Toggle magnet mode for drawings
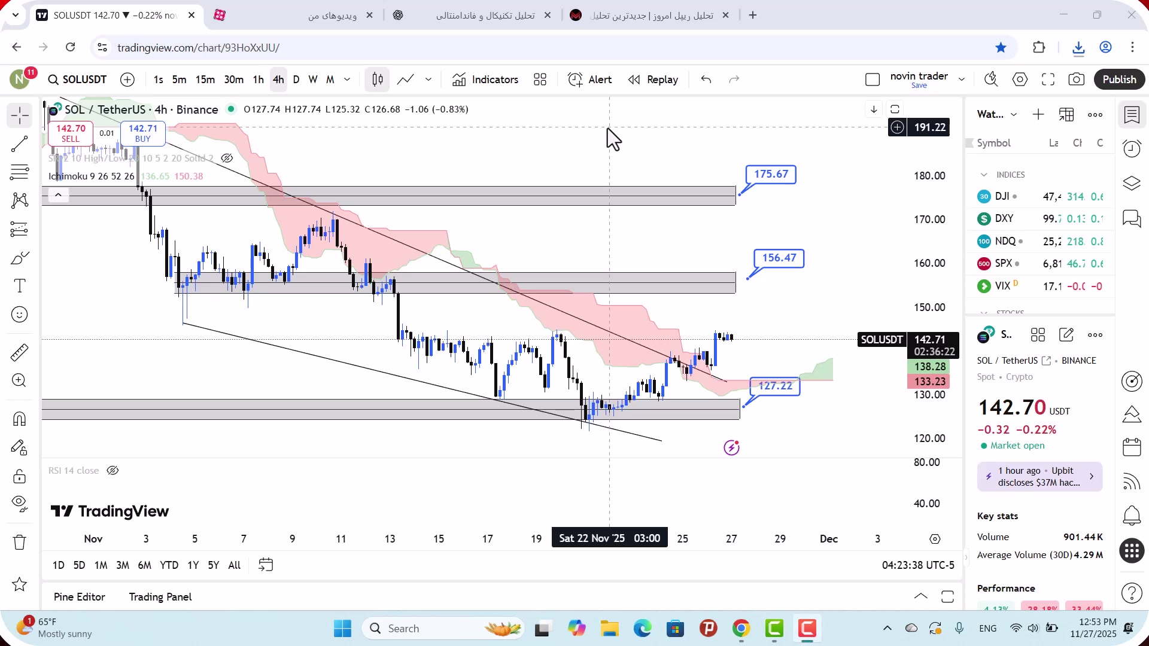 pyautogui.click(x=20, y=419)
